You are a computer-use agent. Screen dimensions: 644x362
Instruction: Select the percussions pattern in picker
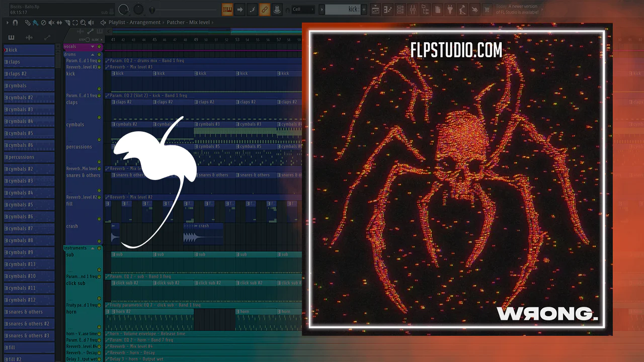click(29, 157)
